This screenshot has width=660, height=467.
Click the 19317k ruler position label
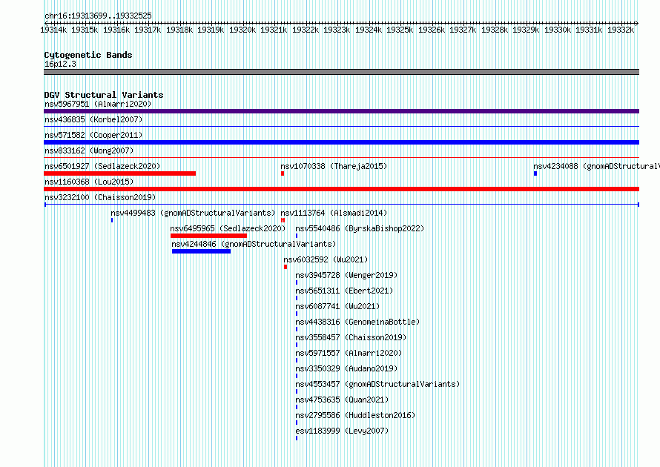(x=148, y=30)
